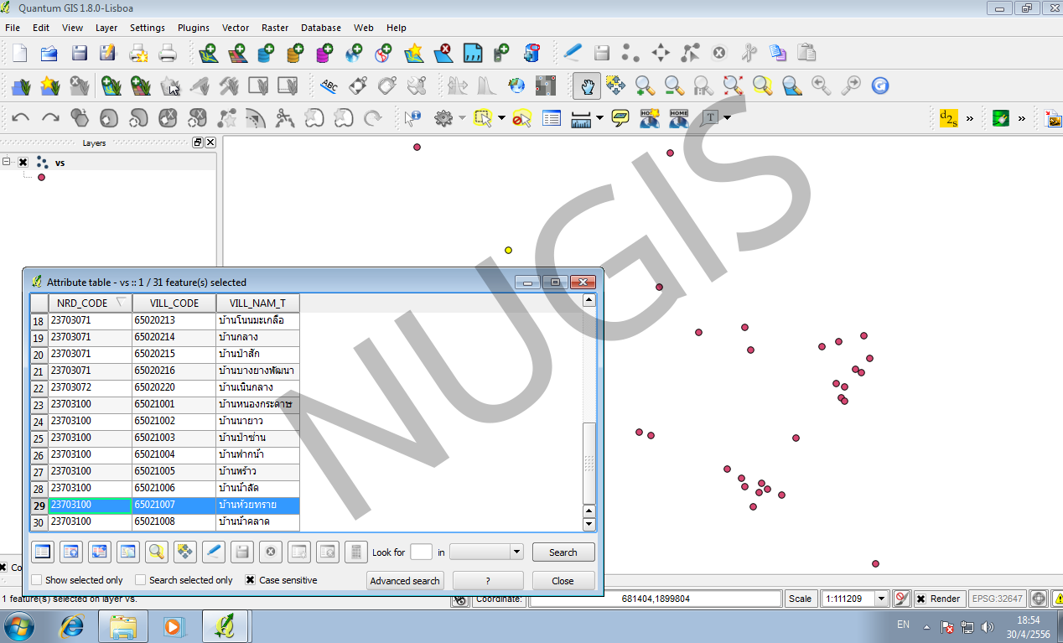Screen dimensions: 1063x643
Task: Toggle editing mode in the attribute table
Action: tap(214, 552)
